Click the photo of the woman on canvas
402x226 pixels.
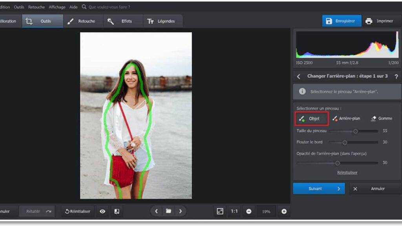click(x=136, y=115)
